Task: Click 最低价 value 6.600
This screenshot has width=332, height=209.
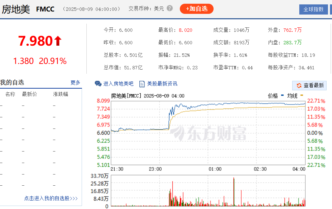Action: click(186, 43)
